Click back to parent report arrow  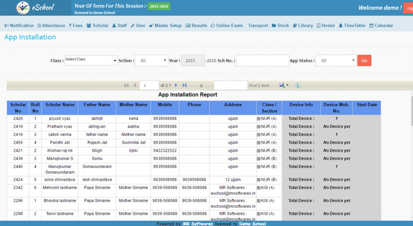pyautogui.click(x=201, y=85)
